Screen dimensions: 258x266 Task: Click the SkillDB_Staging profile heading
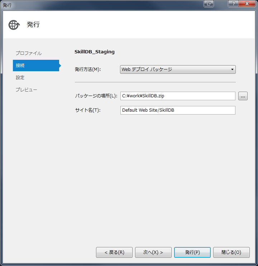(x=95, y=52)
